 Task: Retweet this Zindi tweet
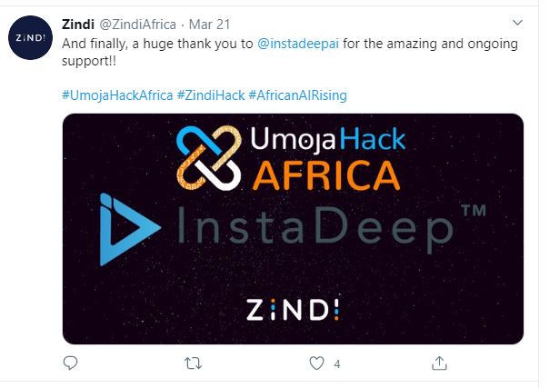tap(194, 363)
